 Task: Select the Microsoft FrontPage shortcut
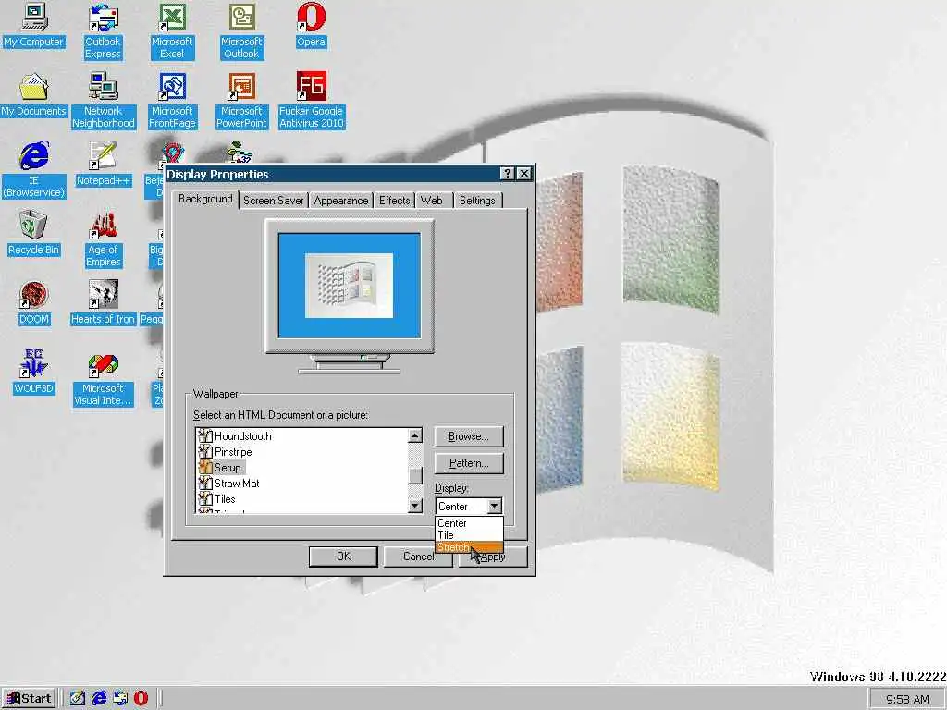173,100
